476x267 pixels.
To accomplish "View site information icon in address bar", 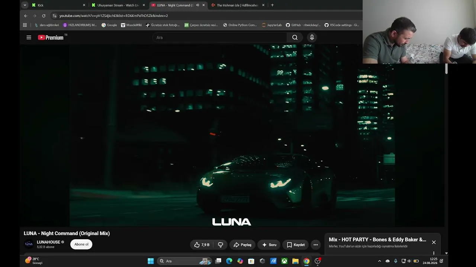I will 55,16.
